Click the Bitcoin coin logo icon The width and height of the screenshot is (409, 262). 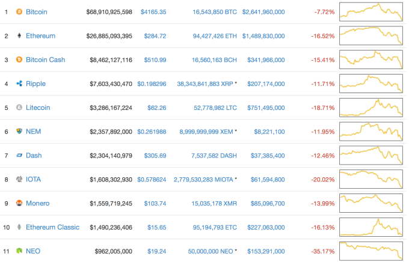pyautogui.click(x=19, y=12)
